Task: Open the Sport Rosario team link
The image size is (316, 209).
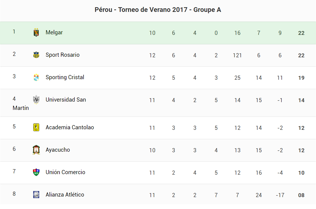Action: click(x=63, y=55)
